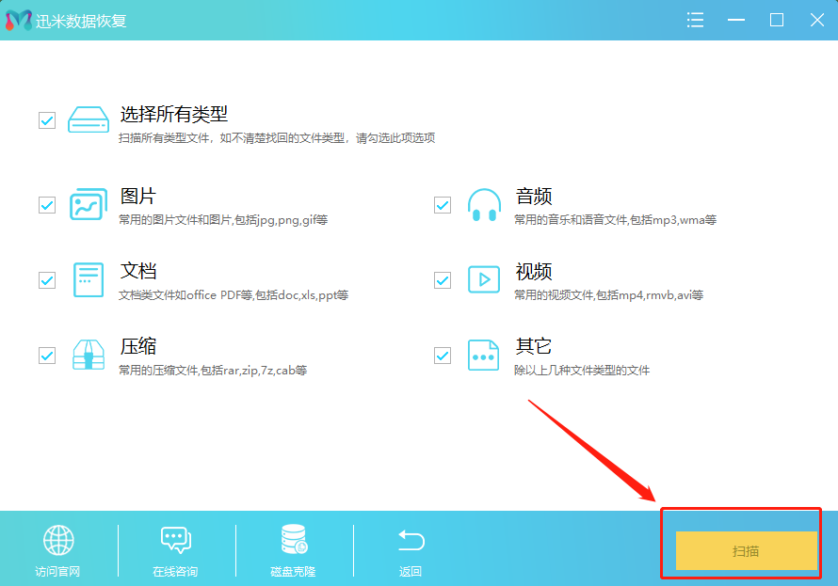Toggle the other files (其它) checkbox
This screenshot has width=838, height=586.
(443, 355)
